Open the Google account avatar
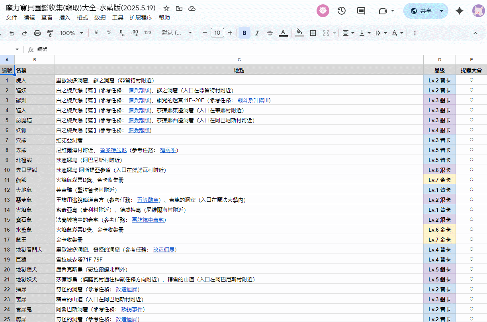The width and height of the screenshot is (487, 322). [478, 11]
